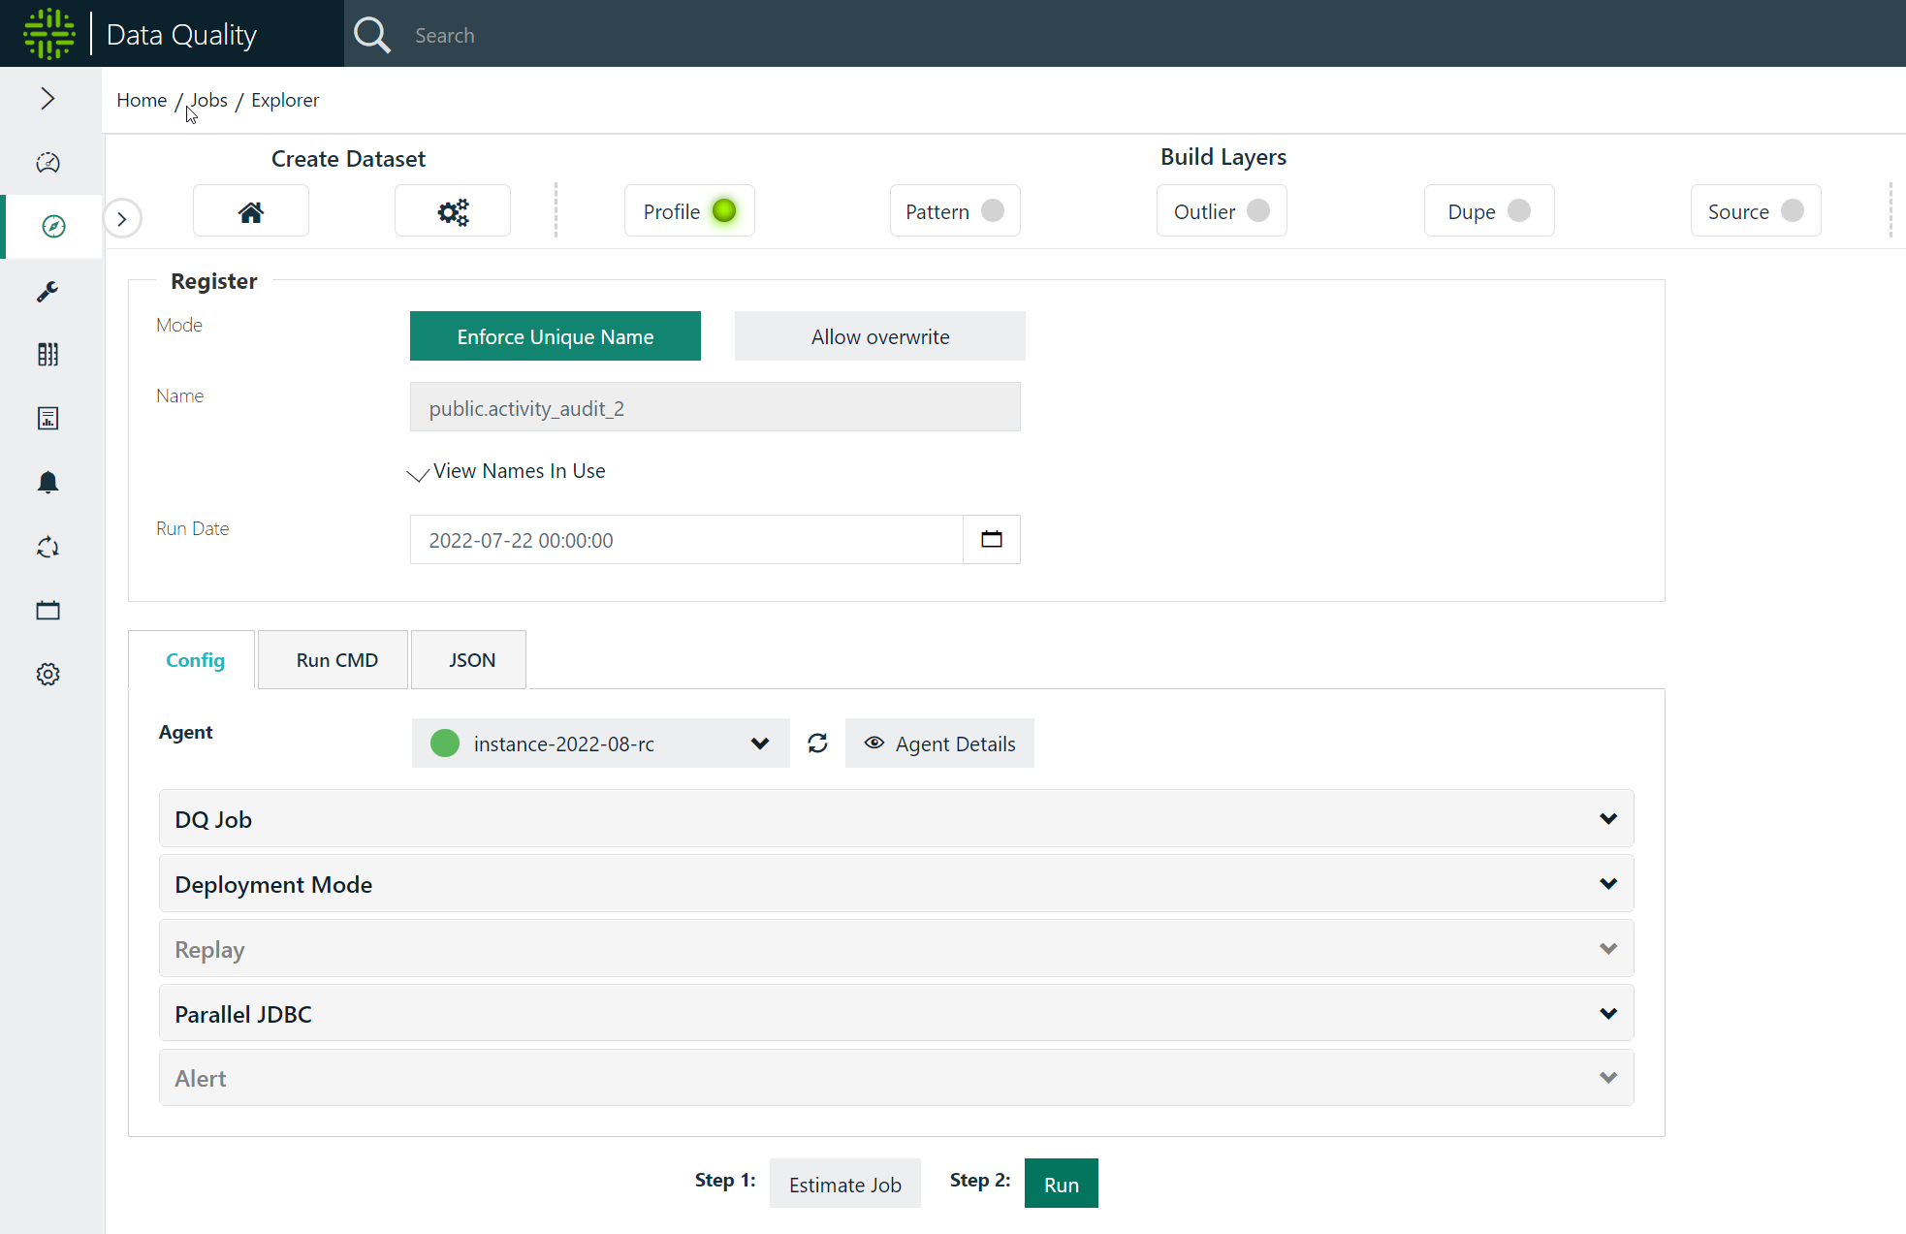Toggle the Profile layer green indicator
1906x1234 pixels.
pyautogui.click(x=724, y=211)
